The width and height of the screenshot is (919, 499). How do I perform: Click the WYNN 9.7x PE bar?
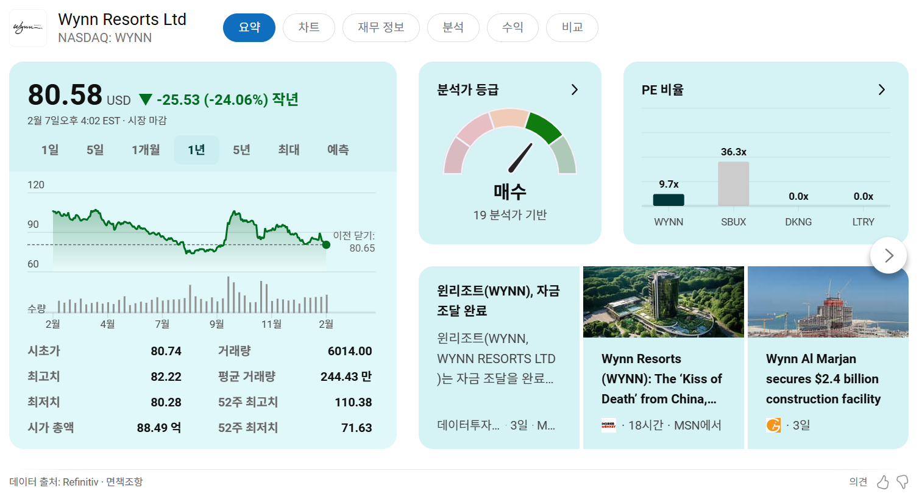[x=669, y=200]
